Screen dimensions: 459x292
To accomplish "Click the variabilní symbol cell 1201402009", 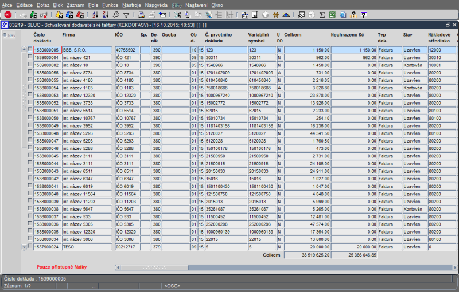I will pyautogui.click(x=262, y=73).
